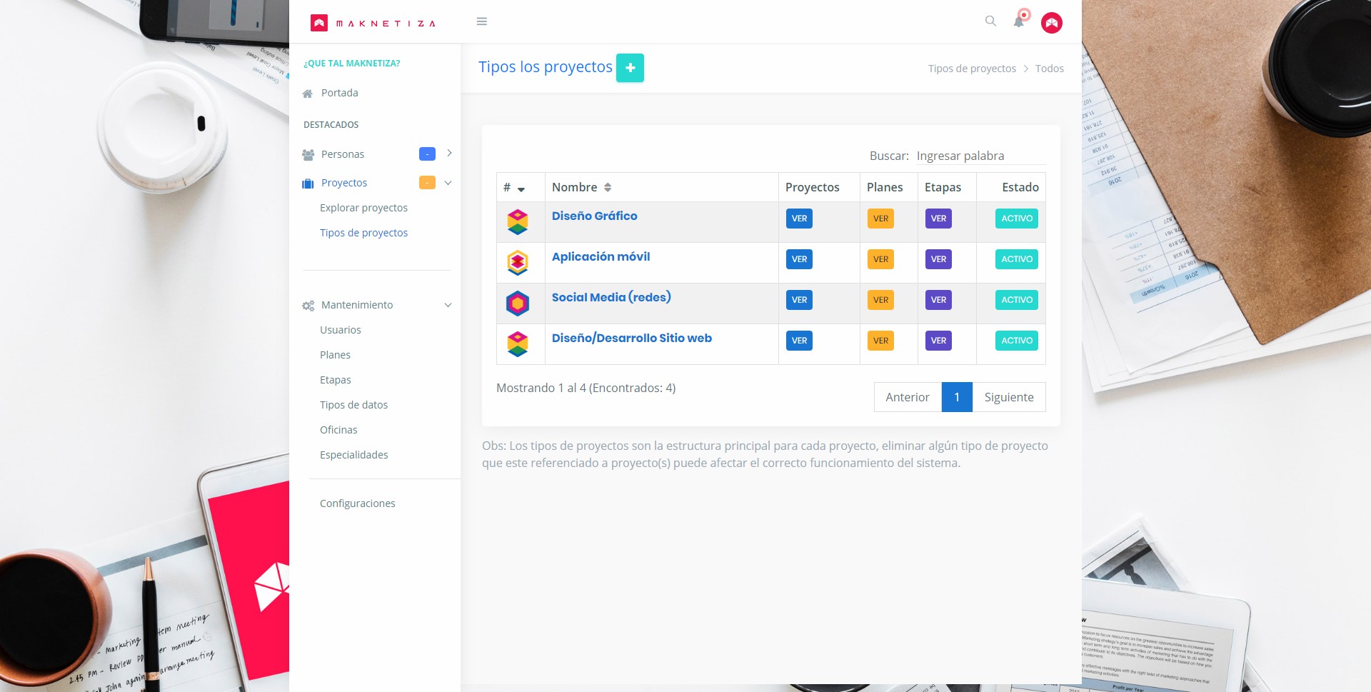1371x692 pixels.
Task: View plans for Aplicación móvil
Action: pyautogui.click(x=880, y=259)
